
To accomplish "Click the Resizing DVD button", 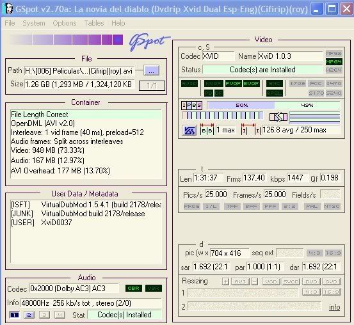I will coord(311,281).
